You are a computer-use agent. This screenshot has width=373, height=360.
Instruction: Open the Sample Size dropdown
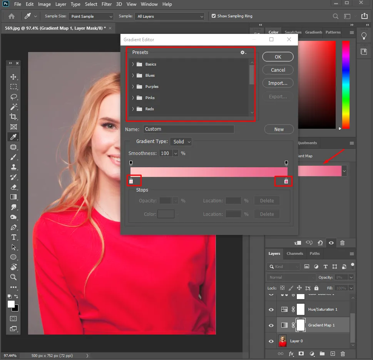(91, 17)
